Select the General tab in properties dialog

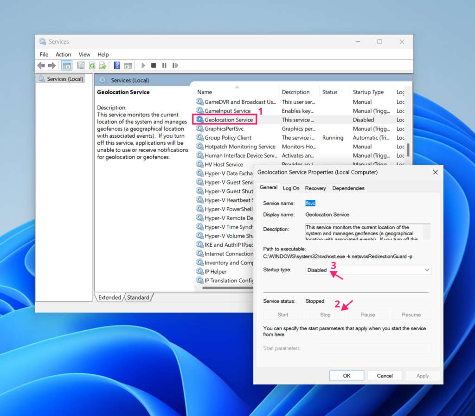tap(269, 187)
